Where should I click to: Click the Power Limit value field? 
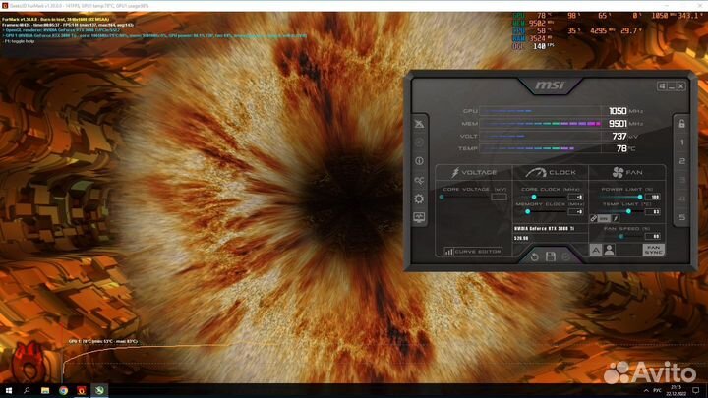click(653, 197)
